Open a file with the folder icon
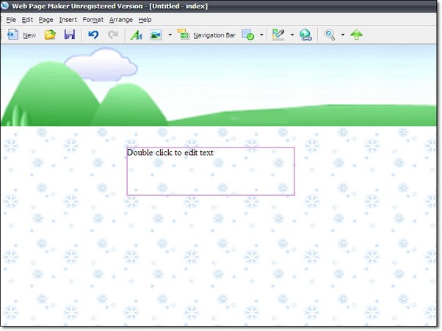The height and width of the screenshot is (331, 442). [50, 34]
